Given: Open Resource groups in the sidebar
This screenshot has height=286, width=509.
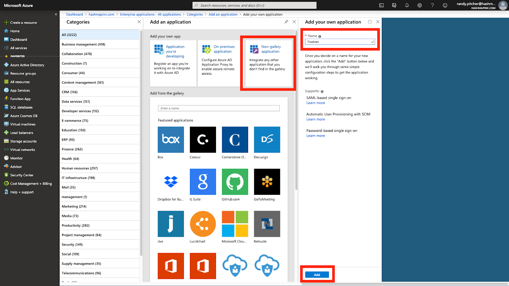Looking at the screenshot, I should pyautogui.click(x=23, y=73).
